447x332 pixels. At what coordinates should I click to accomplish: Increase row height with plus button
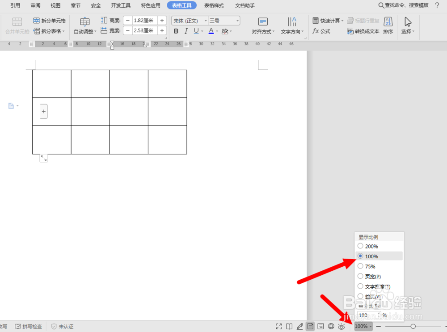[x=162, y=21]
